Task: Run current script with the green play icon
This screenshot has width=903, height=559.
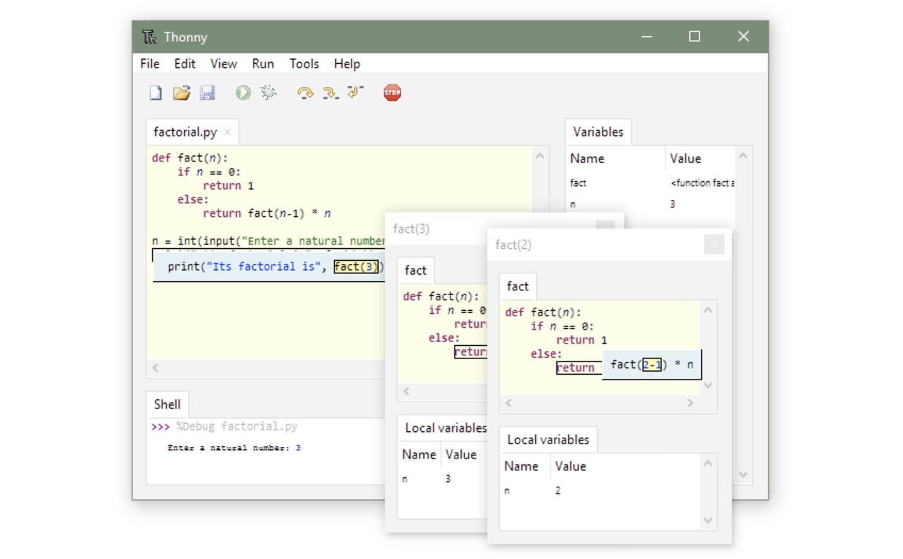Action: (243, 93)
